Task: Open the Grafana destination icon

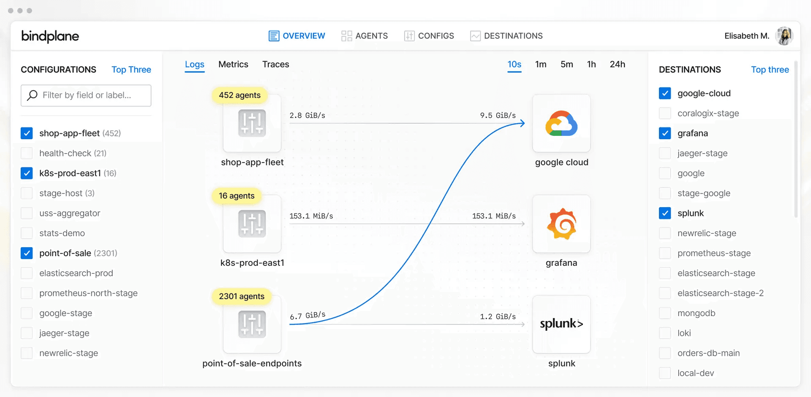Action: click(561, 224)
